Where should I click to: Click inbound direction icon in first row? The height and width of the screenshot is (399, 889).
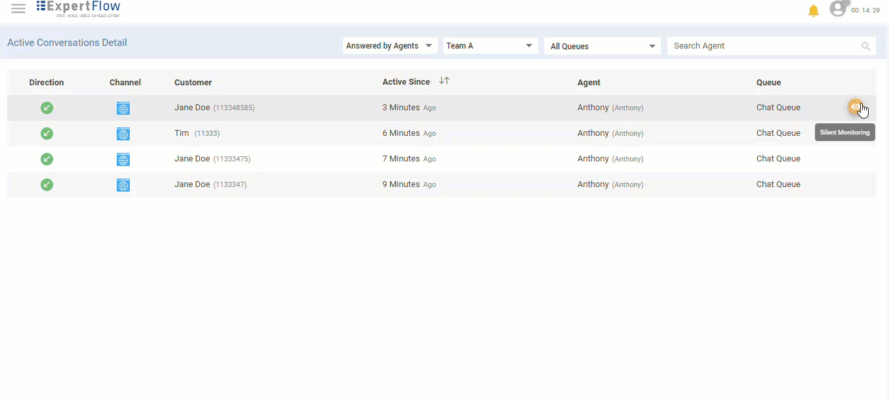tap(47, 108)
